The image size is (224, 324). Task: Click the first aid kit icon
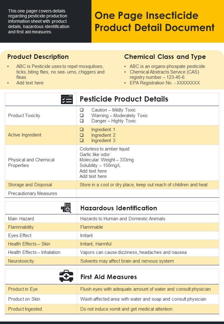66,276
